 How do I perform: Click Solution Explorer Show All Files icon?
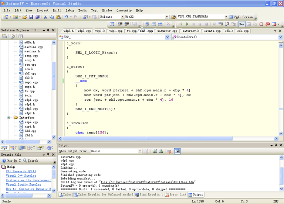[13, 36]
